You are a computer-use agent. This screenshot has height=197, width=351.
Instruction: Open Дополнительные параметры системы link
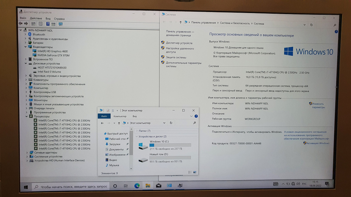point(184,64)
